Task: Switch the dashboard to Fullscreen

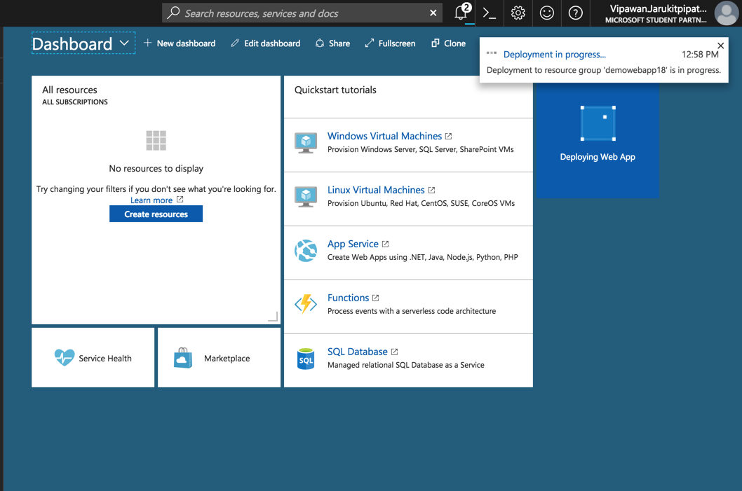Action: tap(390, 43)
